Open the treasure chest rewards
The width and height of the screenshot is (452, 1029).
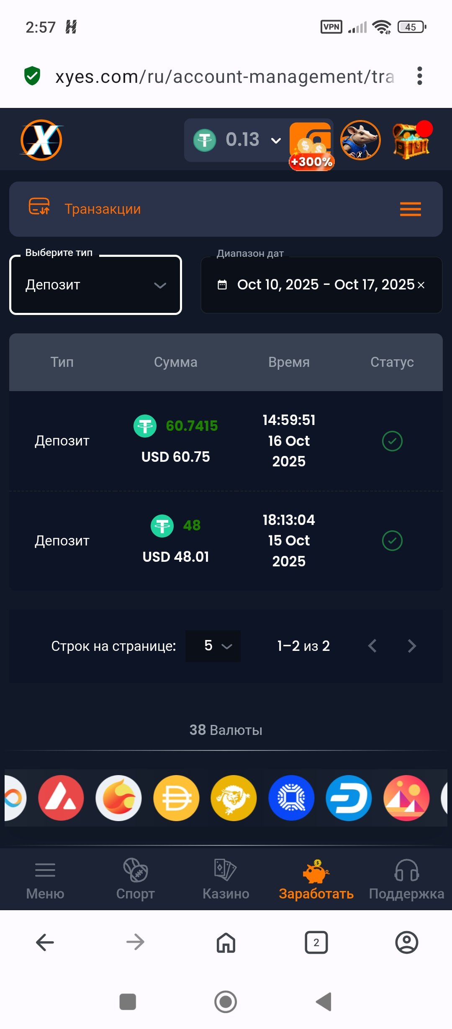[x=411, y=141]
